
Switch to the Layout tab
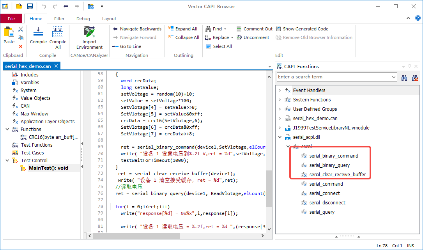pos(109,19)
